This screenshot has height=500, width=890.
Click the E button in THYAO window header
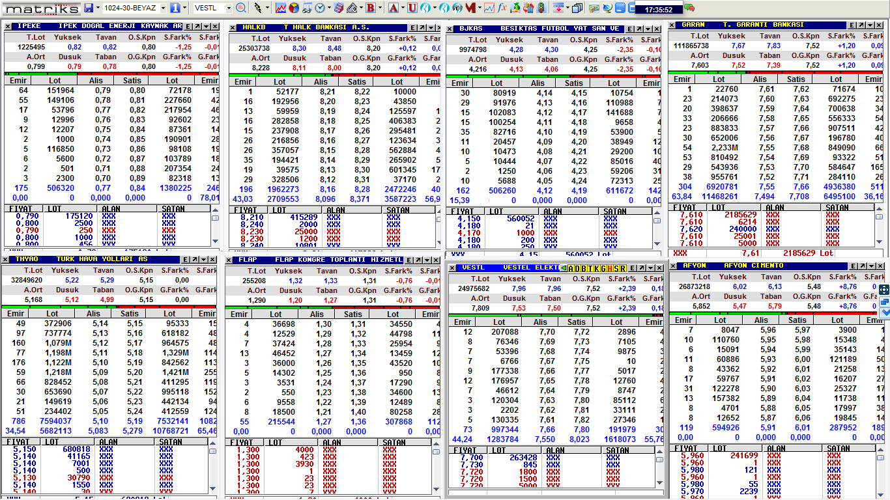[x=186, y=259]
